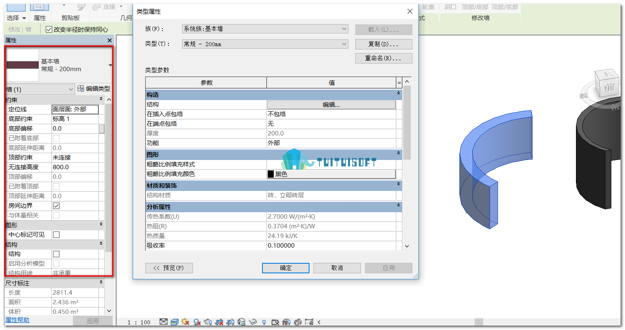Click the ViewCube front face
The image size is (625, 330).
point(609,87)
